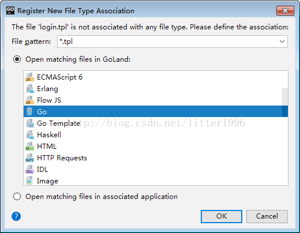Click the Erlang file type icon
The width and height of the screenshot is (300, 233).
tap(30, 89)
